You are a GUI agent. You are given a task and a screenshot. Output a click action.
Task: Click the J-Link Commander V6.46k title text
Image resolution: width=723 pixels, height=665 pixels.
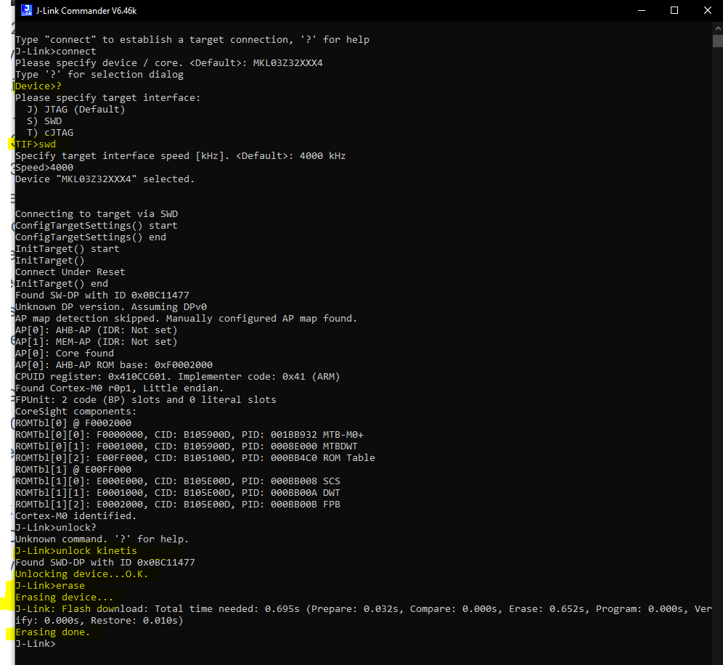click(81, 10)
